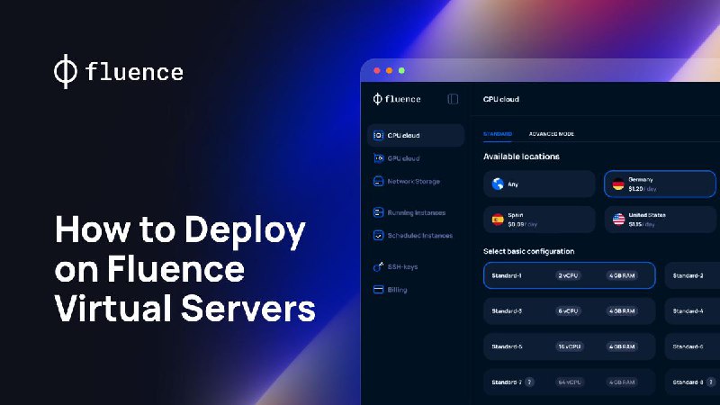The width and height of the screenshot is (720, 405).
Task: Click the Network Storage icon
Action: pos(378,182)
